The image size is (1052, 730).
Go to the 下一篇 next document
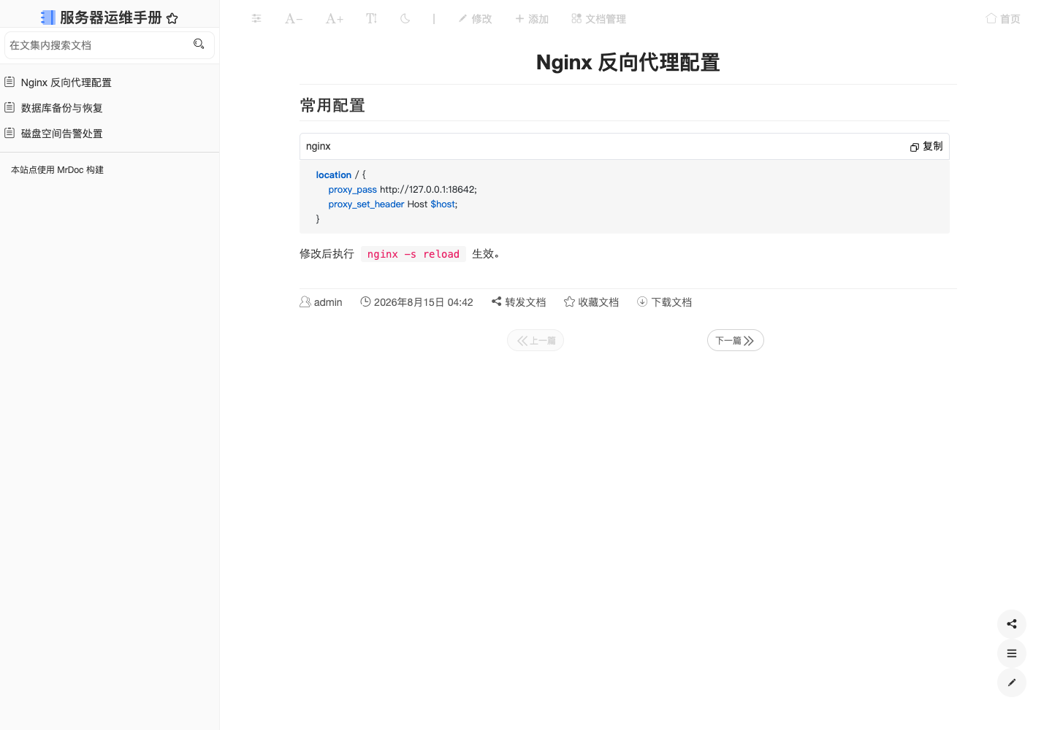[736, 341]
